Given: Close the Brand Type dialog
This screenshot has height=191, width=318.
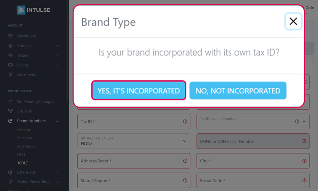Looking at the screenshot, I should tap(293, 22).
